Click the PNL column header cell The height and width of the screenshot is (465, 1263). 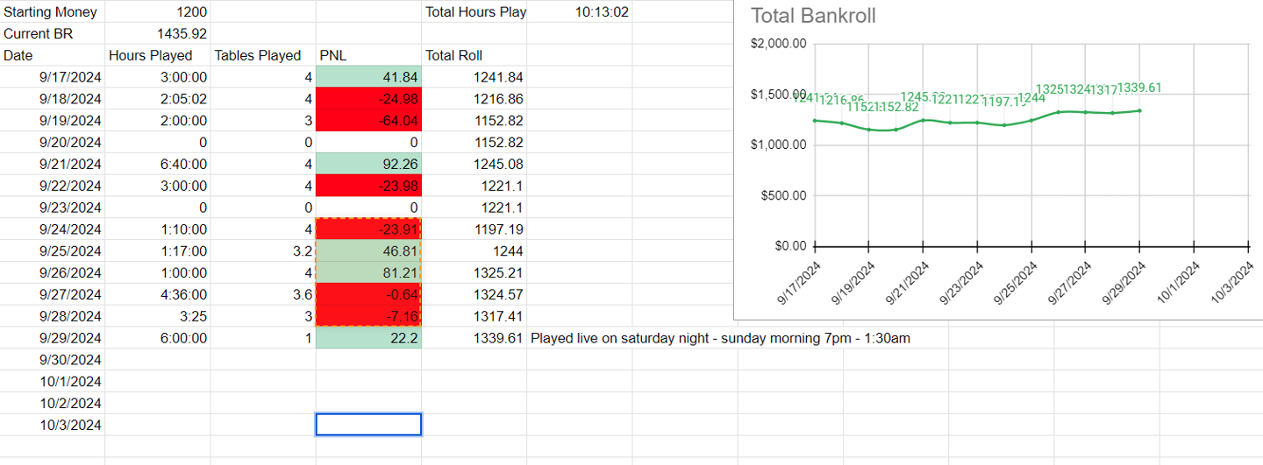point(368,55)
